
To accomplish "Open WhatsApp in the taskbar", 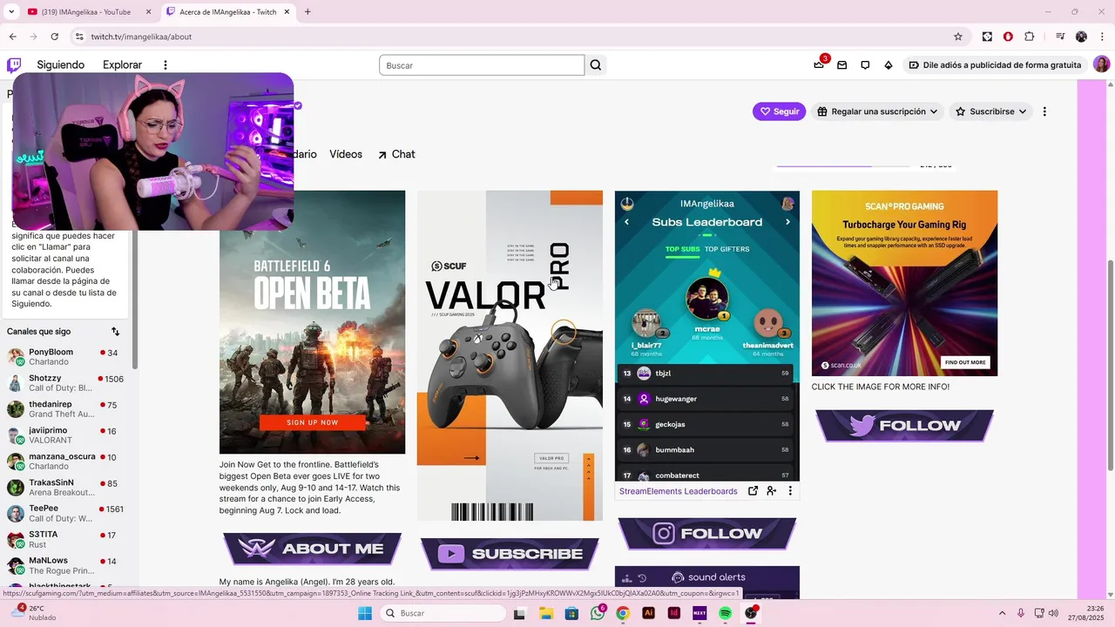I will point(598,613).
